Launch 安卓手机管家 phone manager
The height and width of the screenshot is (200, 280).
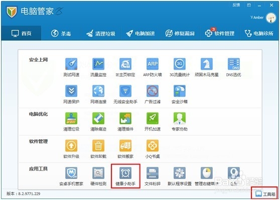(x=71, y=176)
